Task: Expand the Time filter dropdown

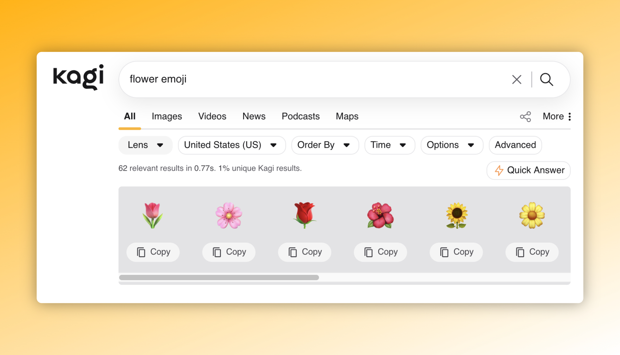Action: tap(389, 145)
